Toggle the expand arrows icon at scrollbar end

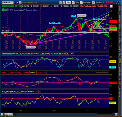pyautogui.click(x=116, y=114)
